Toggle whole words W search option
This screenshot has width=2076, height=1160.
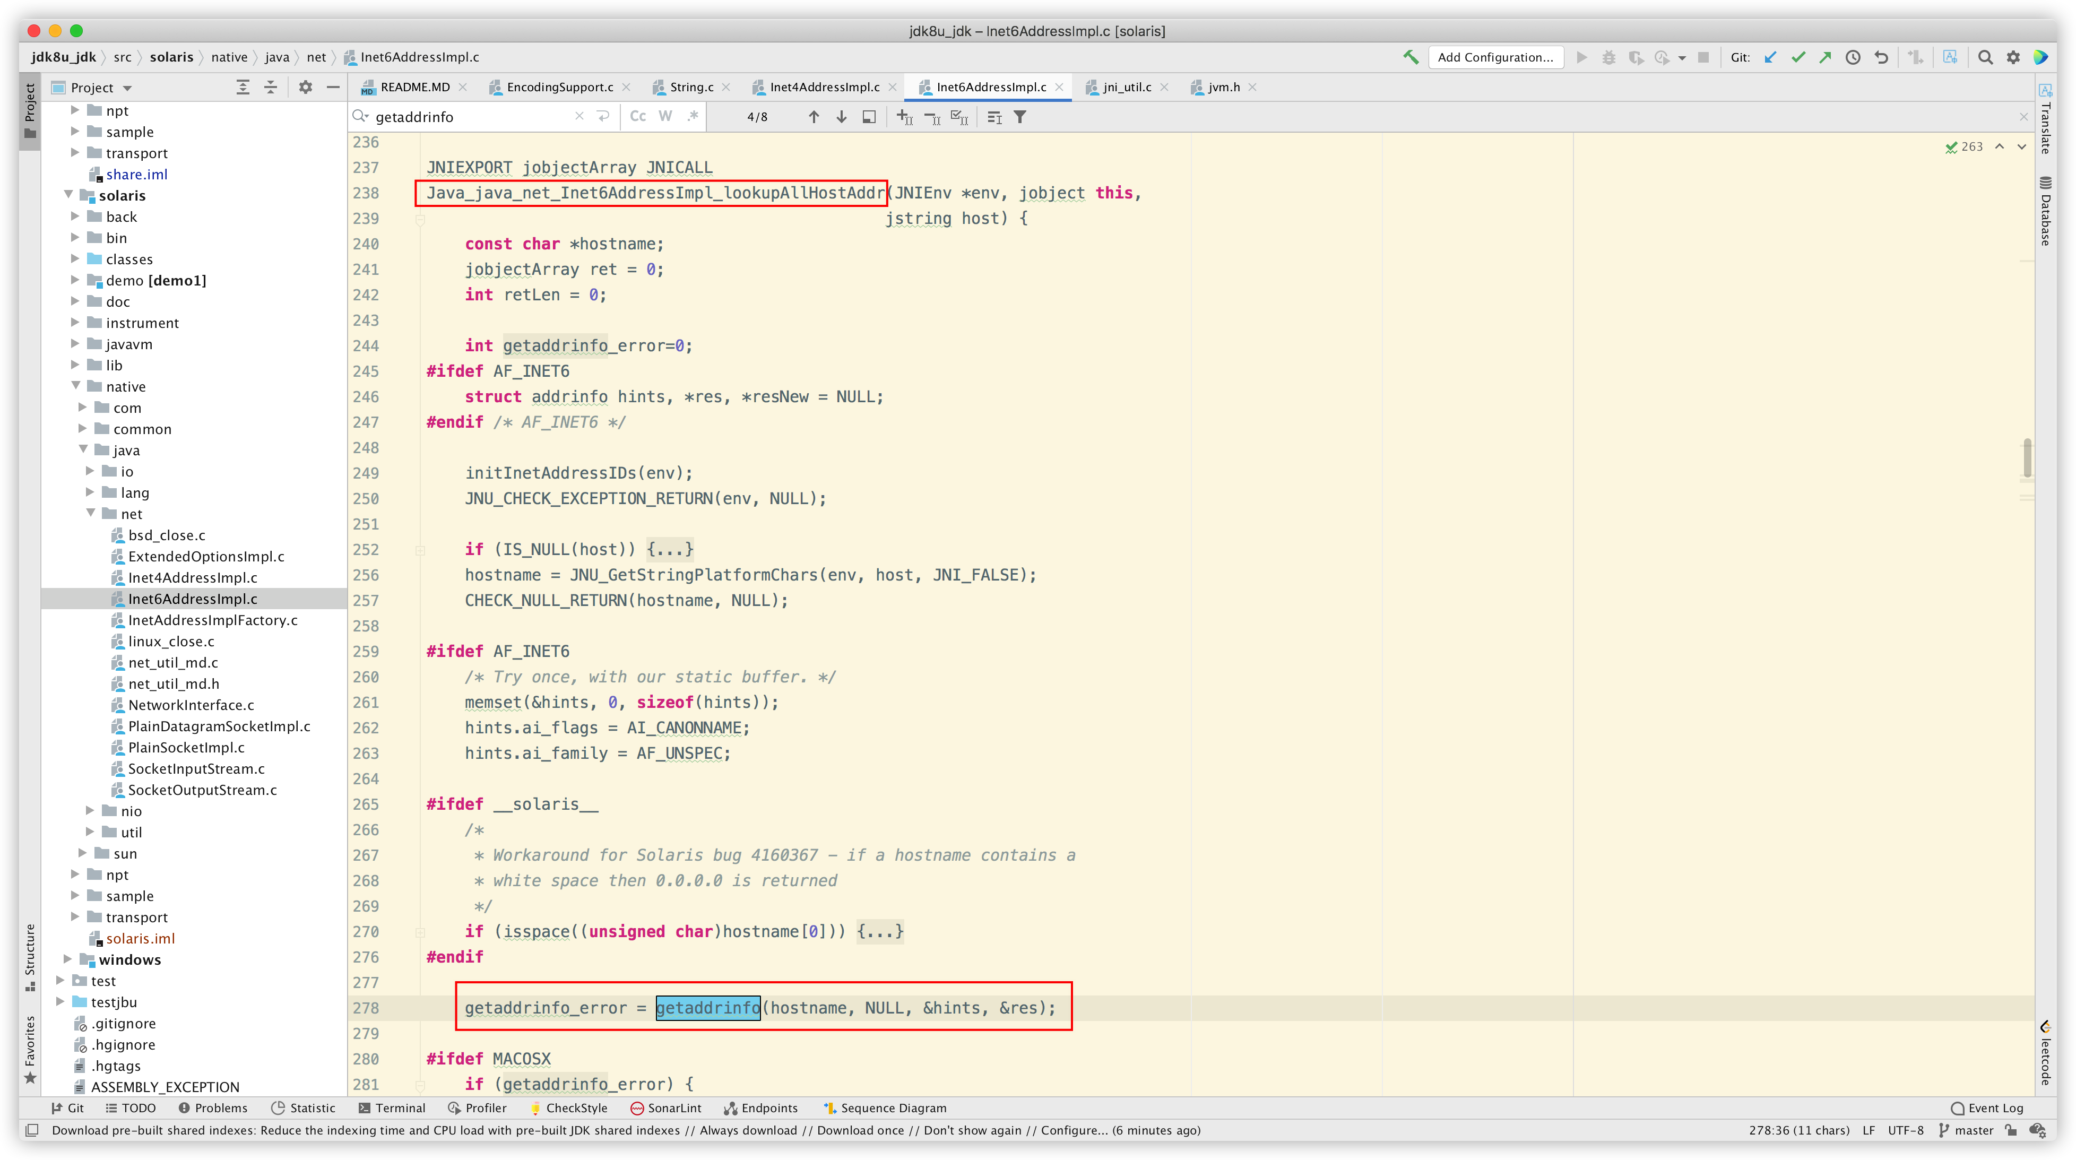665,116
